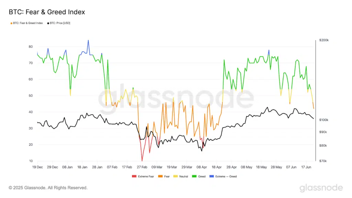Click the '17 Jun' date on the x-axis
Screen dimensions: 352x198
pyautogui.click(x=306, y=167)
